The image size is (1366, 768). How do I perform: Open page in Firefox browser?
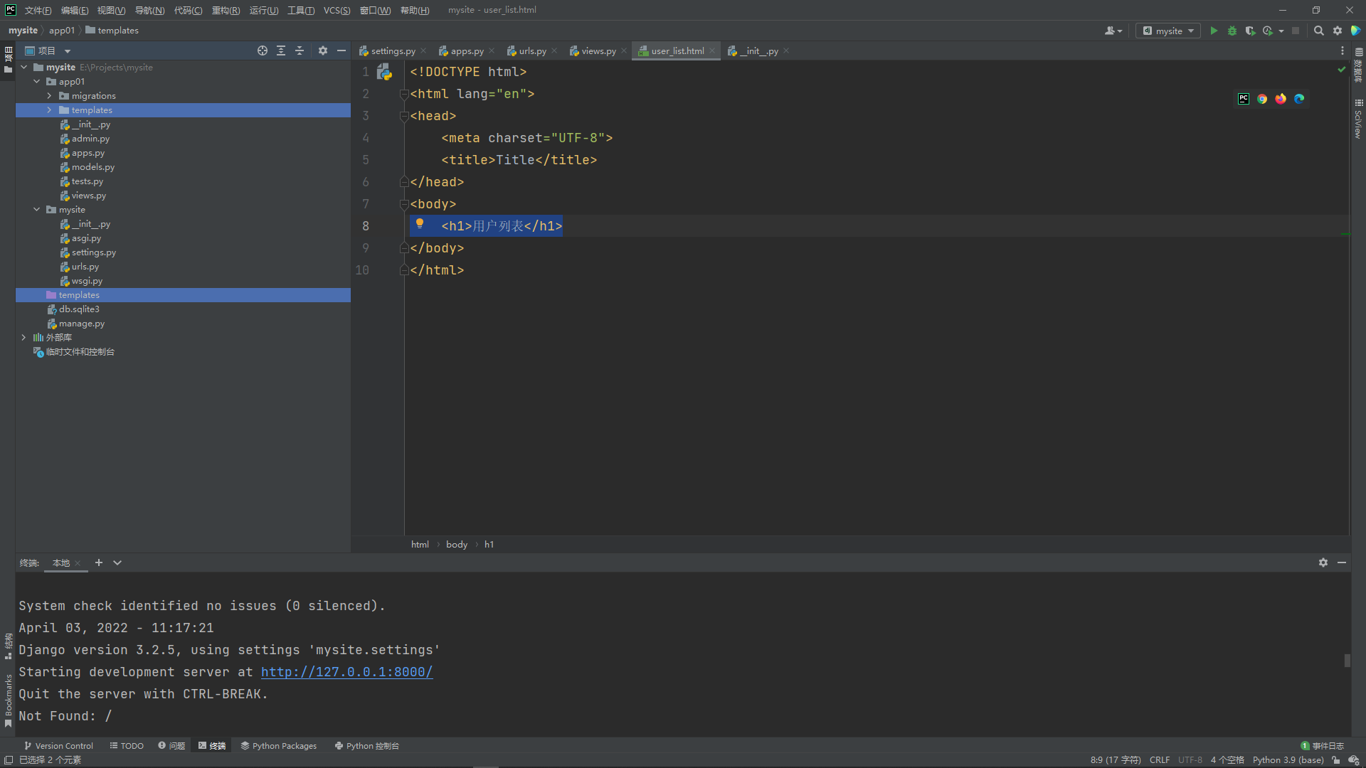1281,99
